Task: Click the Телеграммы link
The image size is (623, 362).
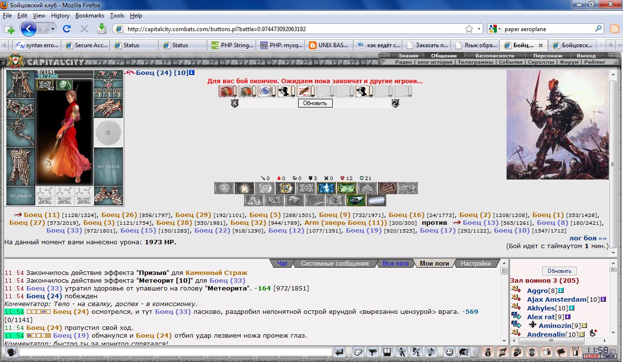Action: pyautogui.click(x=475, y=62)
